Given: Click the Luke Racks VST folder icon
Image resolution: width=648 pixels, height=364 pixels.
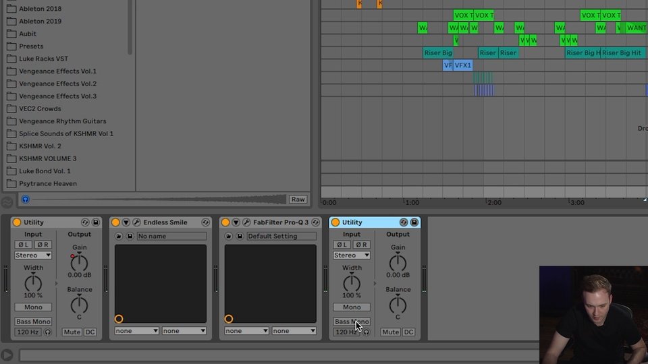Looking at the screenshot, I should pyautogui.click(x=11, y=59).
